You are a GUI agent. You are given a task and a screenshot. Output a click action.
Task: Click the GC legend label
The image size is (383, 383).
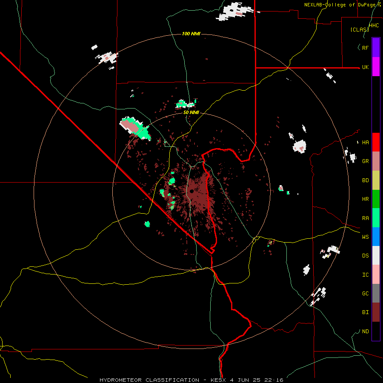point(365,294)
